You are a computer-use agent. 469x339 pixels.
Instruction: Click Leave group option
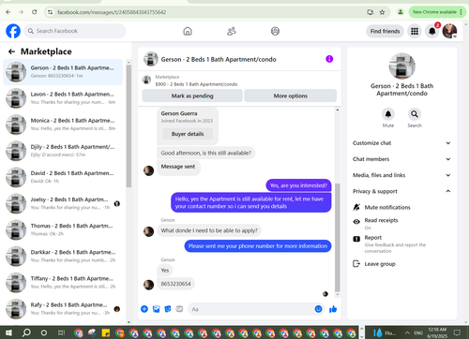380,264
